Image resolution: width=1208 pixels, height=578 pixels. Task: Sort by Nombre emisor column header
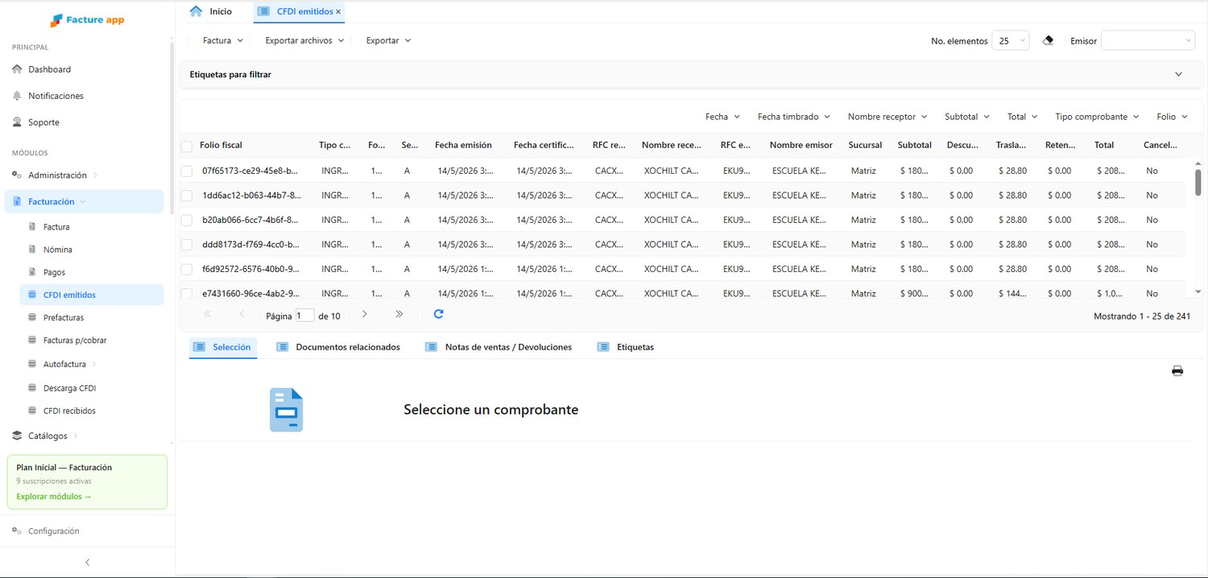pyautogui.click(x=801, y=145)
